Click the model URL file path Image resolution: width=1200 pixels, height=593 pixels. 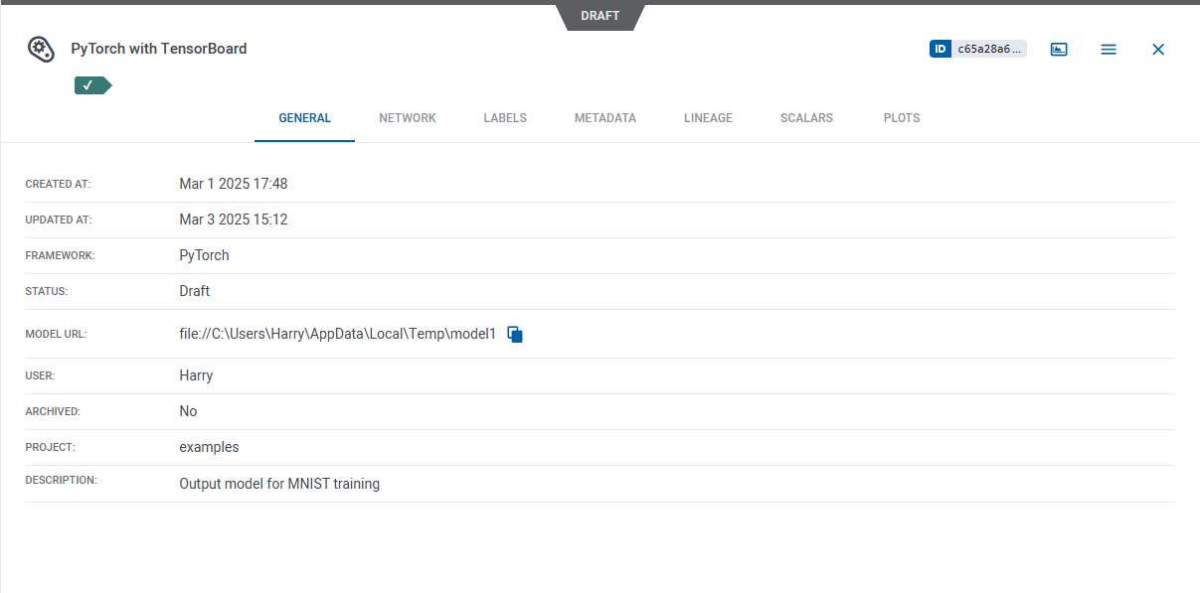pyautogui.click(x=337, y=334)
